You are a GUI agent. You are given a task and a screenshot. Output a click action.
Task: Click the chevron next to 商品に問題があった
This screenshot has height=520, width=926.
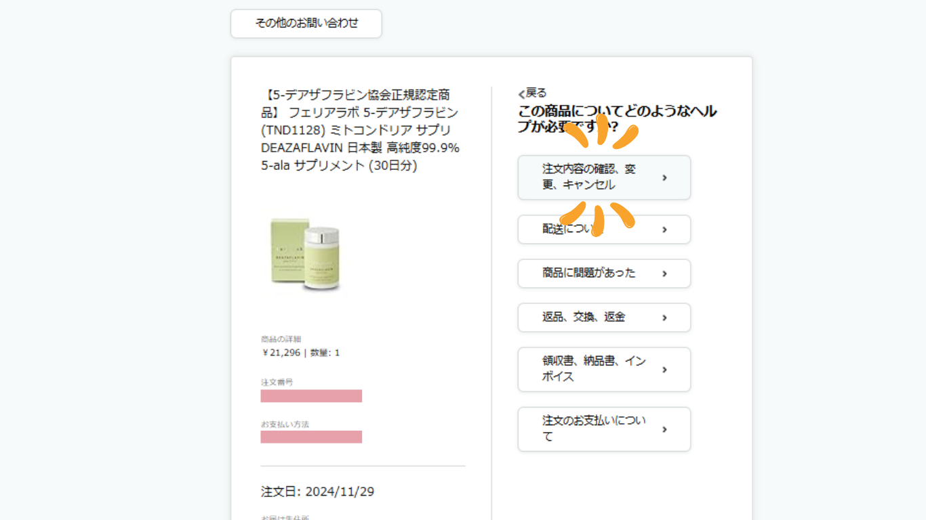pyautogui.click(x=664, y=274)
